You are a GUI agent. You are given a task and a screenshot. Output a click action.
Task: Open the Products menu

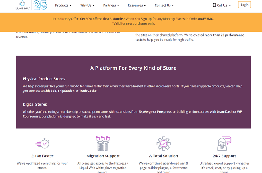pyautogui.click(x=63, y=5)
